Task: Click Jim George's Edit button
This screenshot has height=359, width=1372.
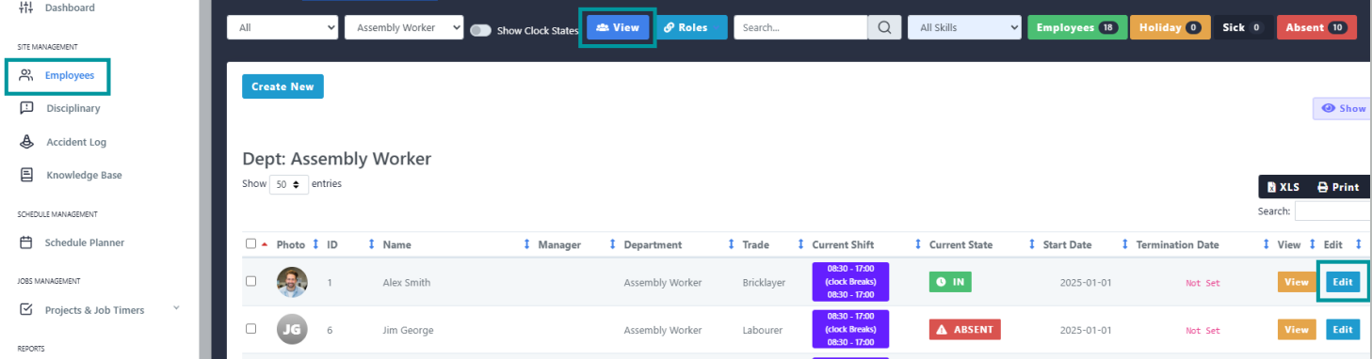Action: (x=1343, y=330)
